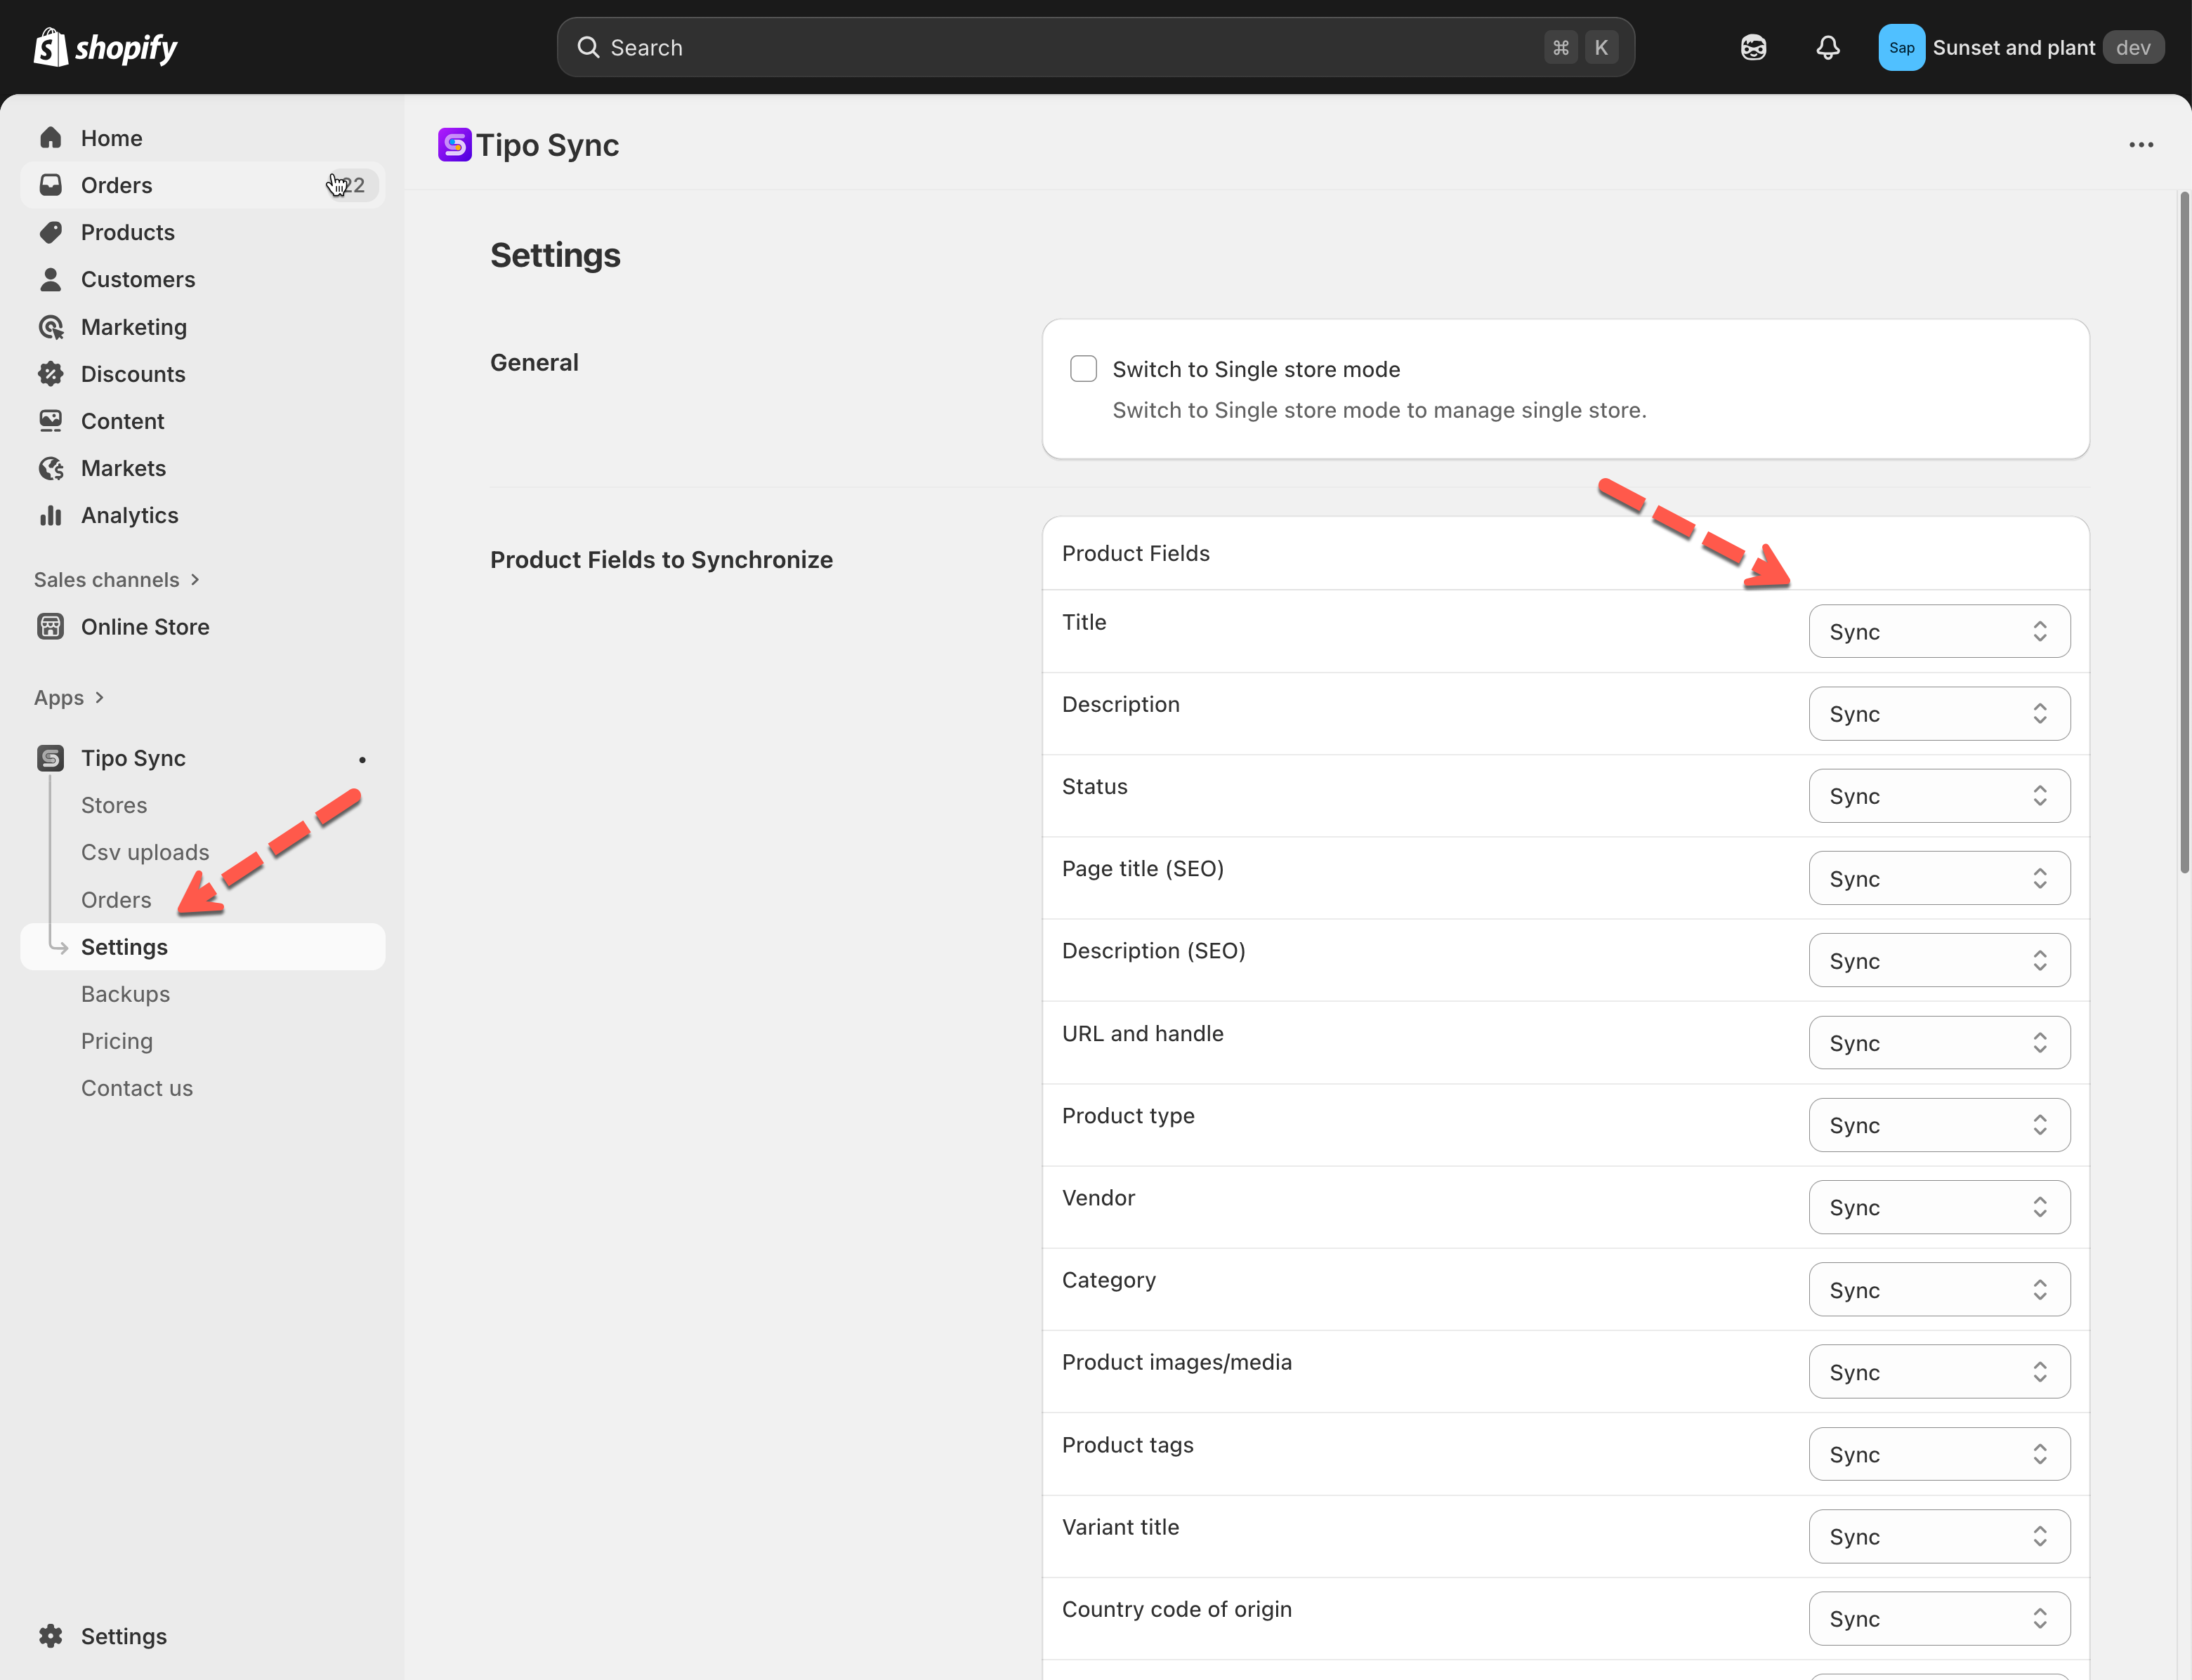2192x1680 pixels.
Task: Click the Discounts icon in sidebar
Action: coord(51,374)
